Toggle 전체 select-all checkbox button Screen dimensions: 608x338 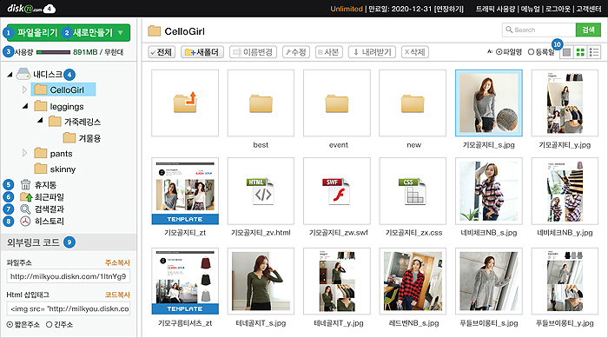click(162, 52)
